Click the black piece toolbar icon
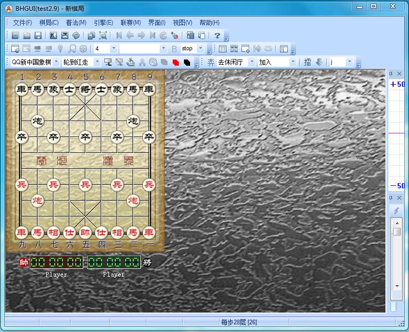This screenshot has height=332, width=409. tap(187, 62)
